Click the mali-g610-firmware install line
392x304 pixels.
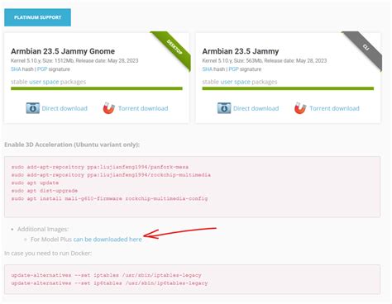coord(109,198)
